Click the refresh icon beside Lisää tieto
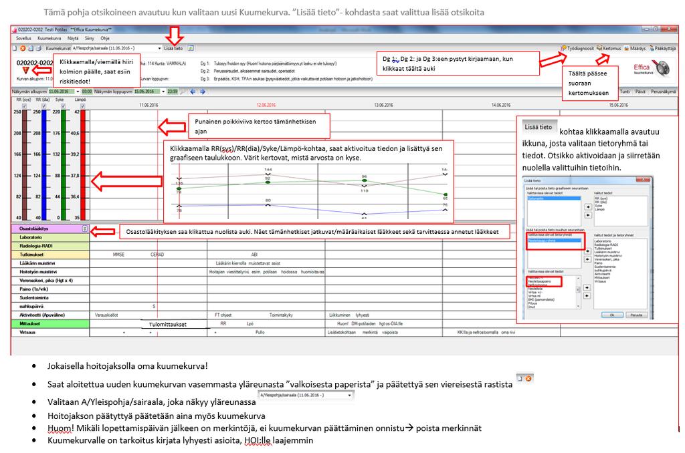 pos(191,49)
